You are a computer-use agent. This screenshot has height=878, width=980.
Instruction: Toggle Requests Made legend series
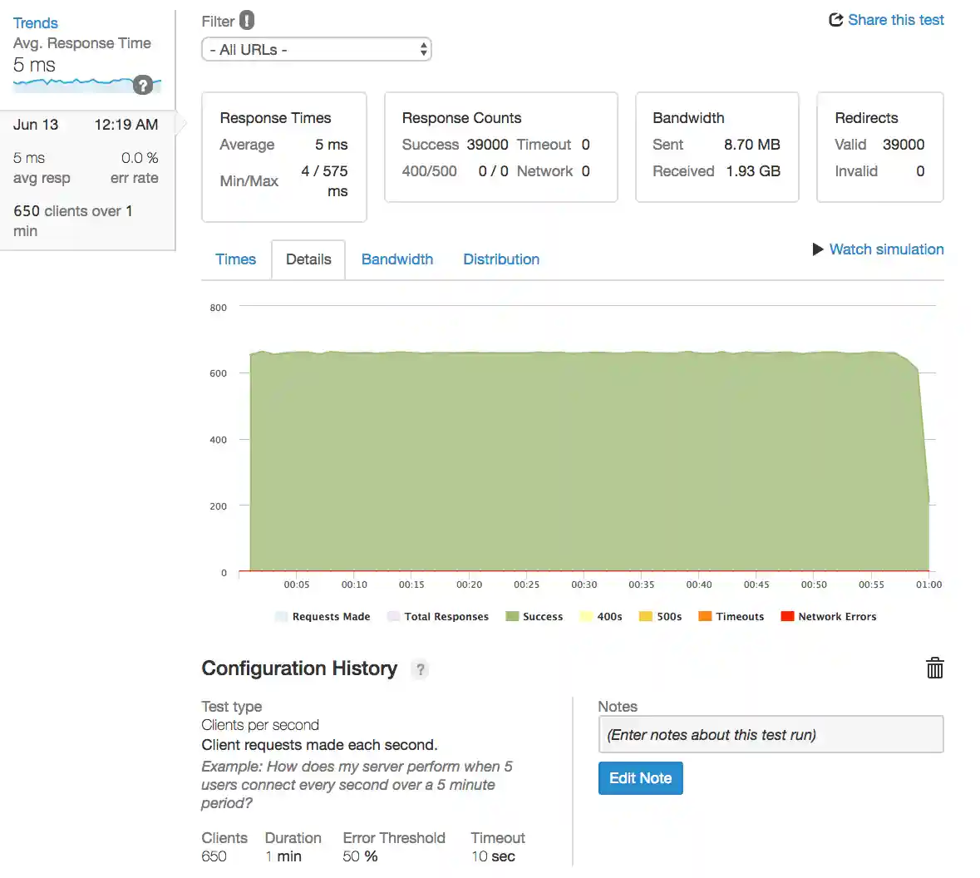pos(323,617)
